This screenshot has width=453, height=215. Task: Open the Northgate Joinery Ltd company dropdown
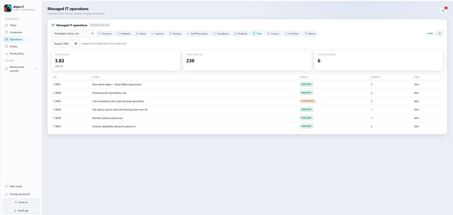73,34
